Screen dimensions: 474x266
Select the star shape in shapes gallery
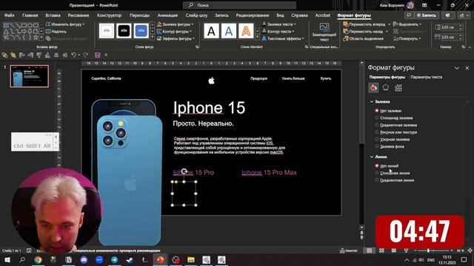coord(36,37)
